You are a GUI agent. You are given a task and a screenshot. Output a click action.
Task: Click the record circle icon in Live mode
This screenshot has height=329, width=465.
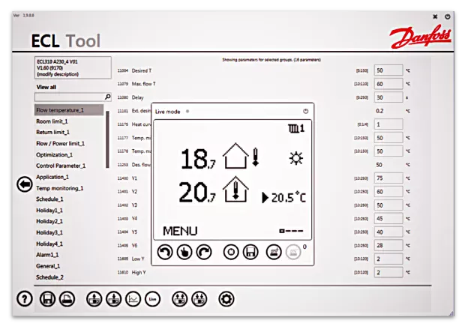(x=231, y=253)
